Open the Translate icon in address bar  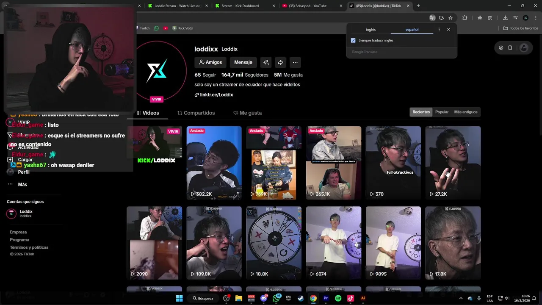[432, 18]
